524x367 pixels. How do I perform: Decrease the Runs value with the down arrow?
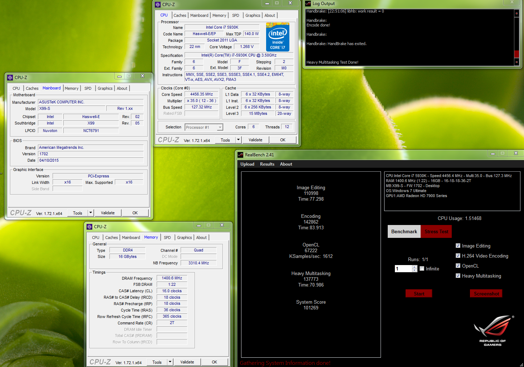[415, 270]
